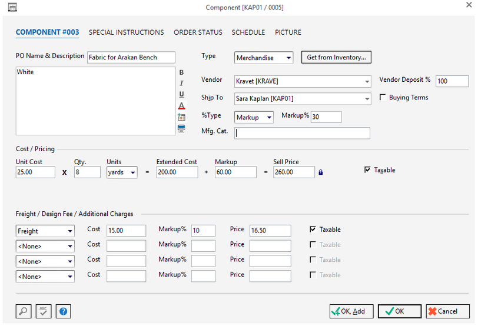Apply underline formatting to the description
Image resolution: width=478 pixels, height=326 pixels.
181,94
